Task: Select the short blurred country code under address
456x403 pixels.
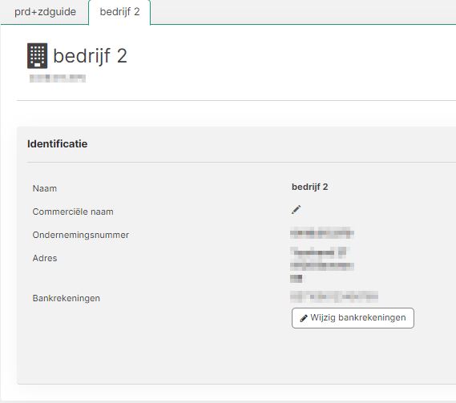Action: [296, 279]
